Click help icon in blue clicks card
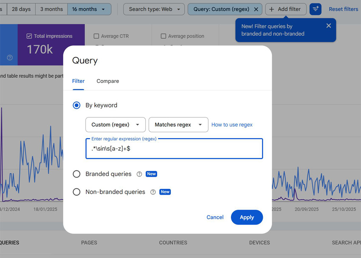Screen dimensions: 361x258 click(x=10, y=57)
